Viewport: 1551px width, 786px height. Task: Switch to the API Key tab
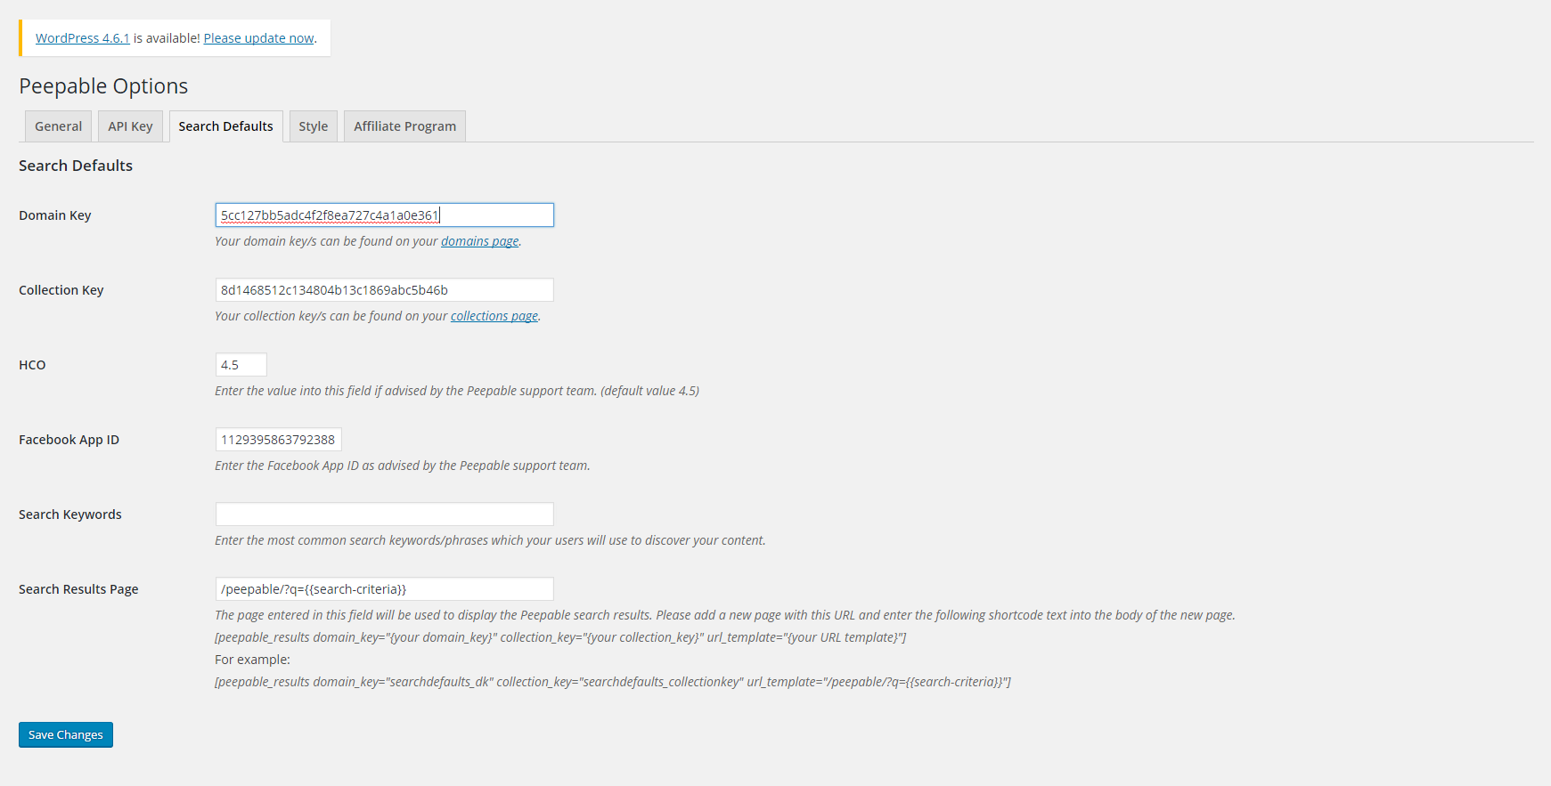pos(130,126)
